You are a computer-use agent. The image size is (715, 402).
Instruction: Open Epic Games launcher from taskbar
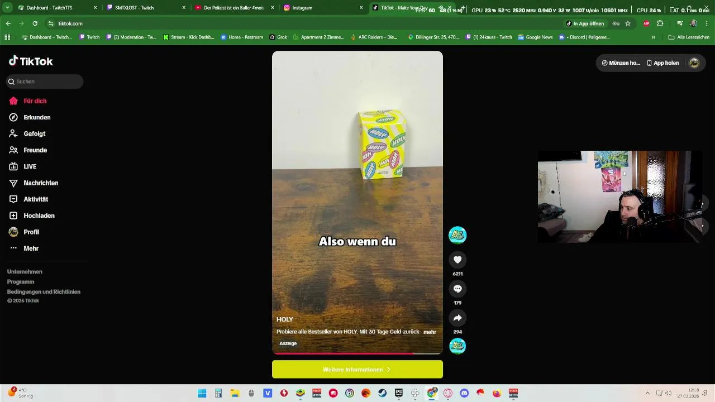[x=399, y=393]
